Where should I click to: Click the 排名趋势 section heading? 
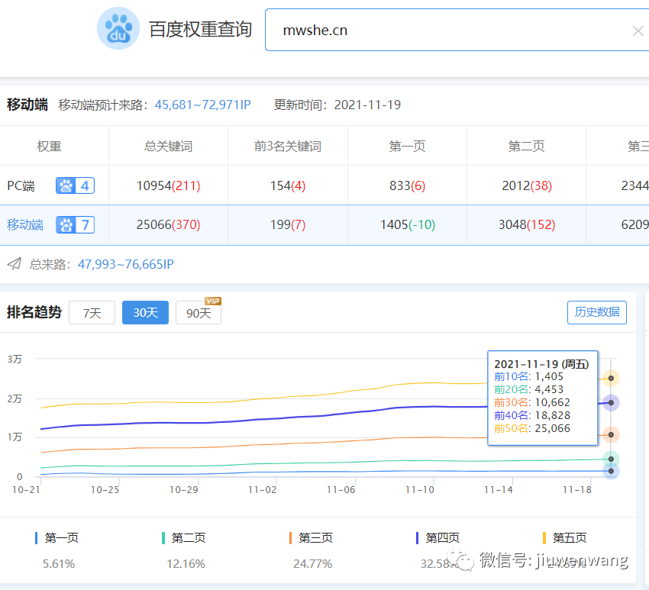tap(34, 312)
